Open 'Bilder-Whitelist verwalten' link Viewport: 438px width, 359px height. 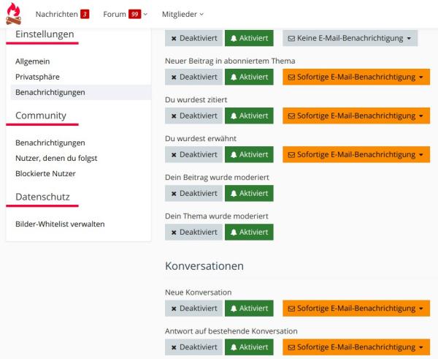[x=60, y=224]
